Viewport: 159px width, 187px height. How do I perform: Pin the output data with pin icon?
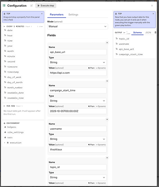(155, 33)
